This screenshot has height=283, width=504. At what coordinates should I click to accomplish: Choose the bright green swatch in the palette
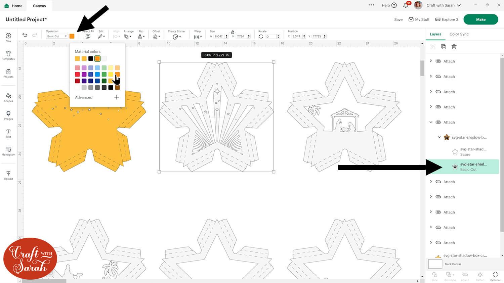pos(104,75)
